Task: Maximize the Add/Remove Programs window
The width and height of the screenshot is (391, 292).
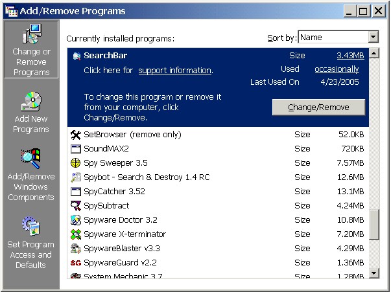Action: click(363, 11)
